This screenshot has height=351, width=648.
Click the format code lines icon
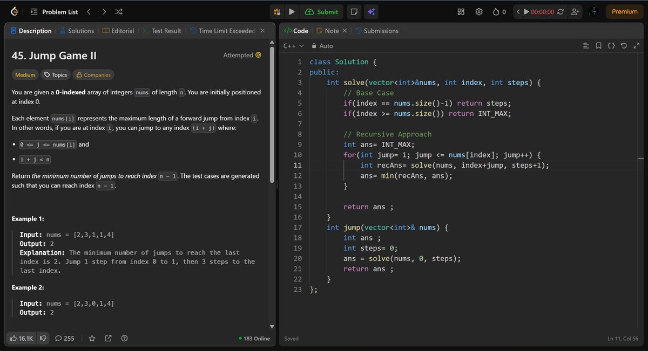tap(587, 46)
